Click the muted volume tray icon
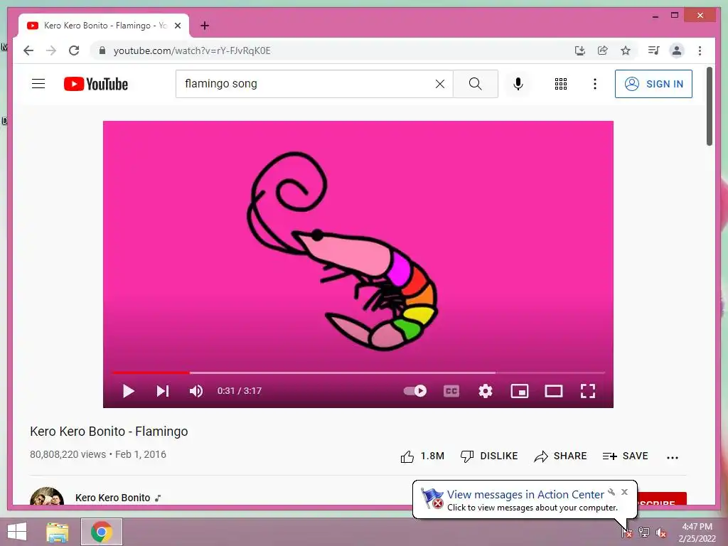The width and height of the screenshot is (728, 546). tap(661, 532)
